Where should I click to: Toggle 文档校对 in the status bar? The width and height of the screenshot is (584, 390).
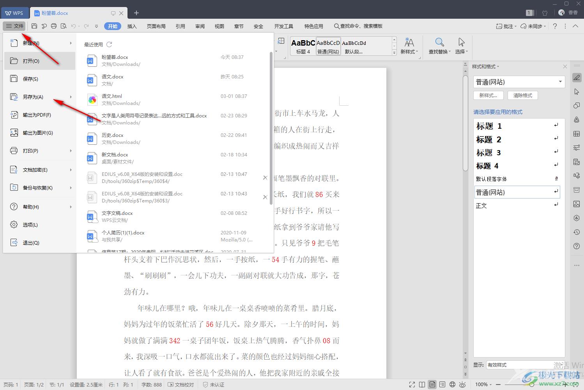[x=181, y=385]
